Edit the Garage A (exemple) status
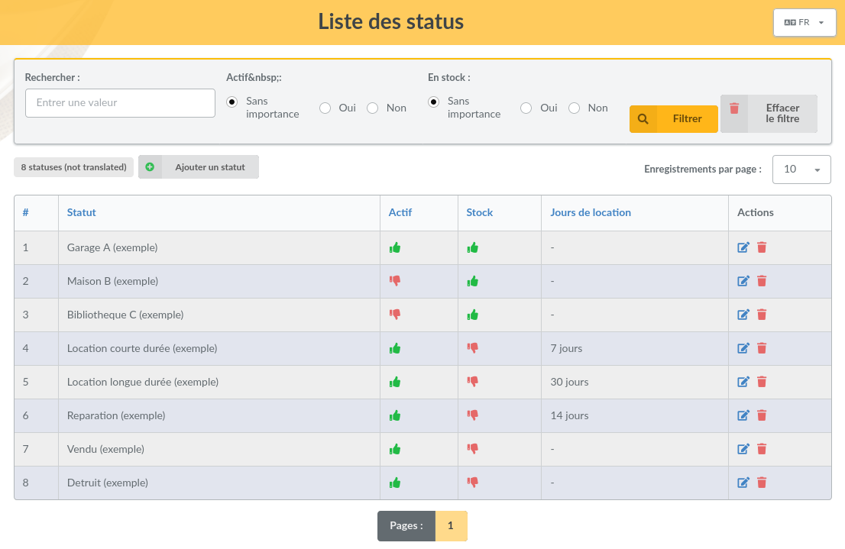 tap(743, 247)
